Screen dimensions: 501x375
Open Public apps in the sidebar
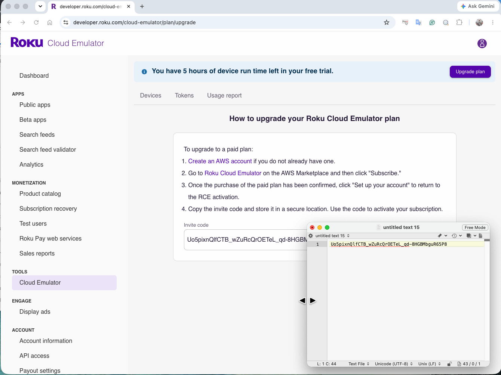[35, 105]
